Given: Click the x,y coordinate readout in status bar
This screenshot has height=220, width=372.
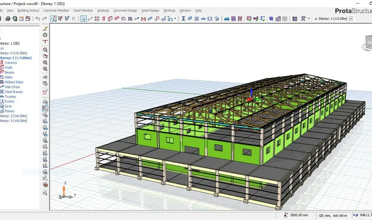Looking at the screenshot, I should point(362,215).
